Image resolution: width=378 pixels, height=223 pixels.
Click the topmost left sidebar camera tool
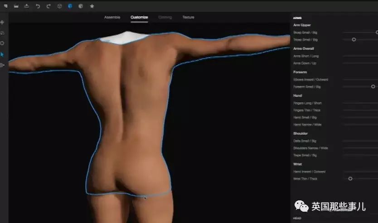(2, 22)
